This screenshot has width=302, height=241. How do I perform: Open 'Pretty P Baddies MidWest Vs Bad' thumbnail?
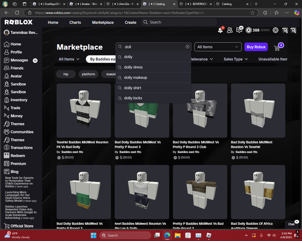pos(200,192)
